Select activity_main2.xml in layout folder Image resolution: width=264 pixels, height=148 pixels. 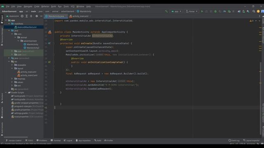click(x=27, y=75)
